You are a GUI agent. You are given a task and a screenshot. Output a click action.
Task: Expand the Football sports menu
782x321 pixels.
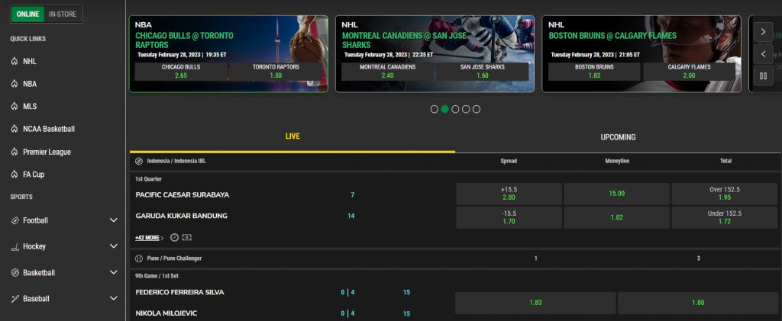coord(114,220)
